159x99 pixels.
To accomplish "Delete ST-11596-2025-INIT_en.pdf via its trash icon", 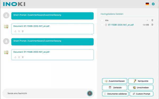I will (152, 25).
